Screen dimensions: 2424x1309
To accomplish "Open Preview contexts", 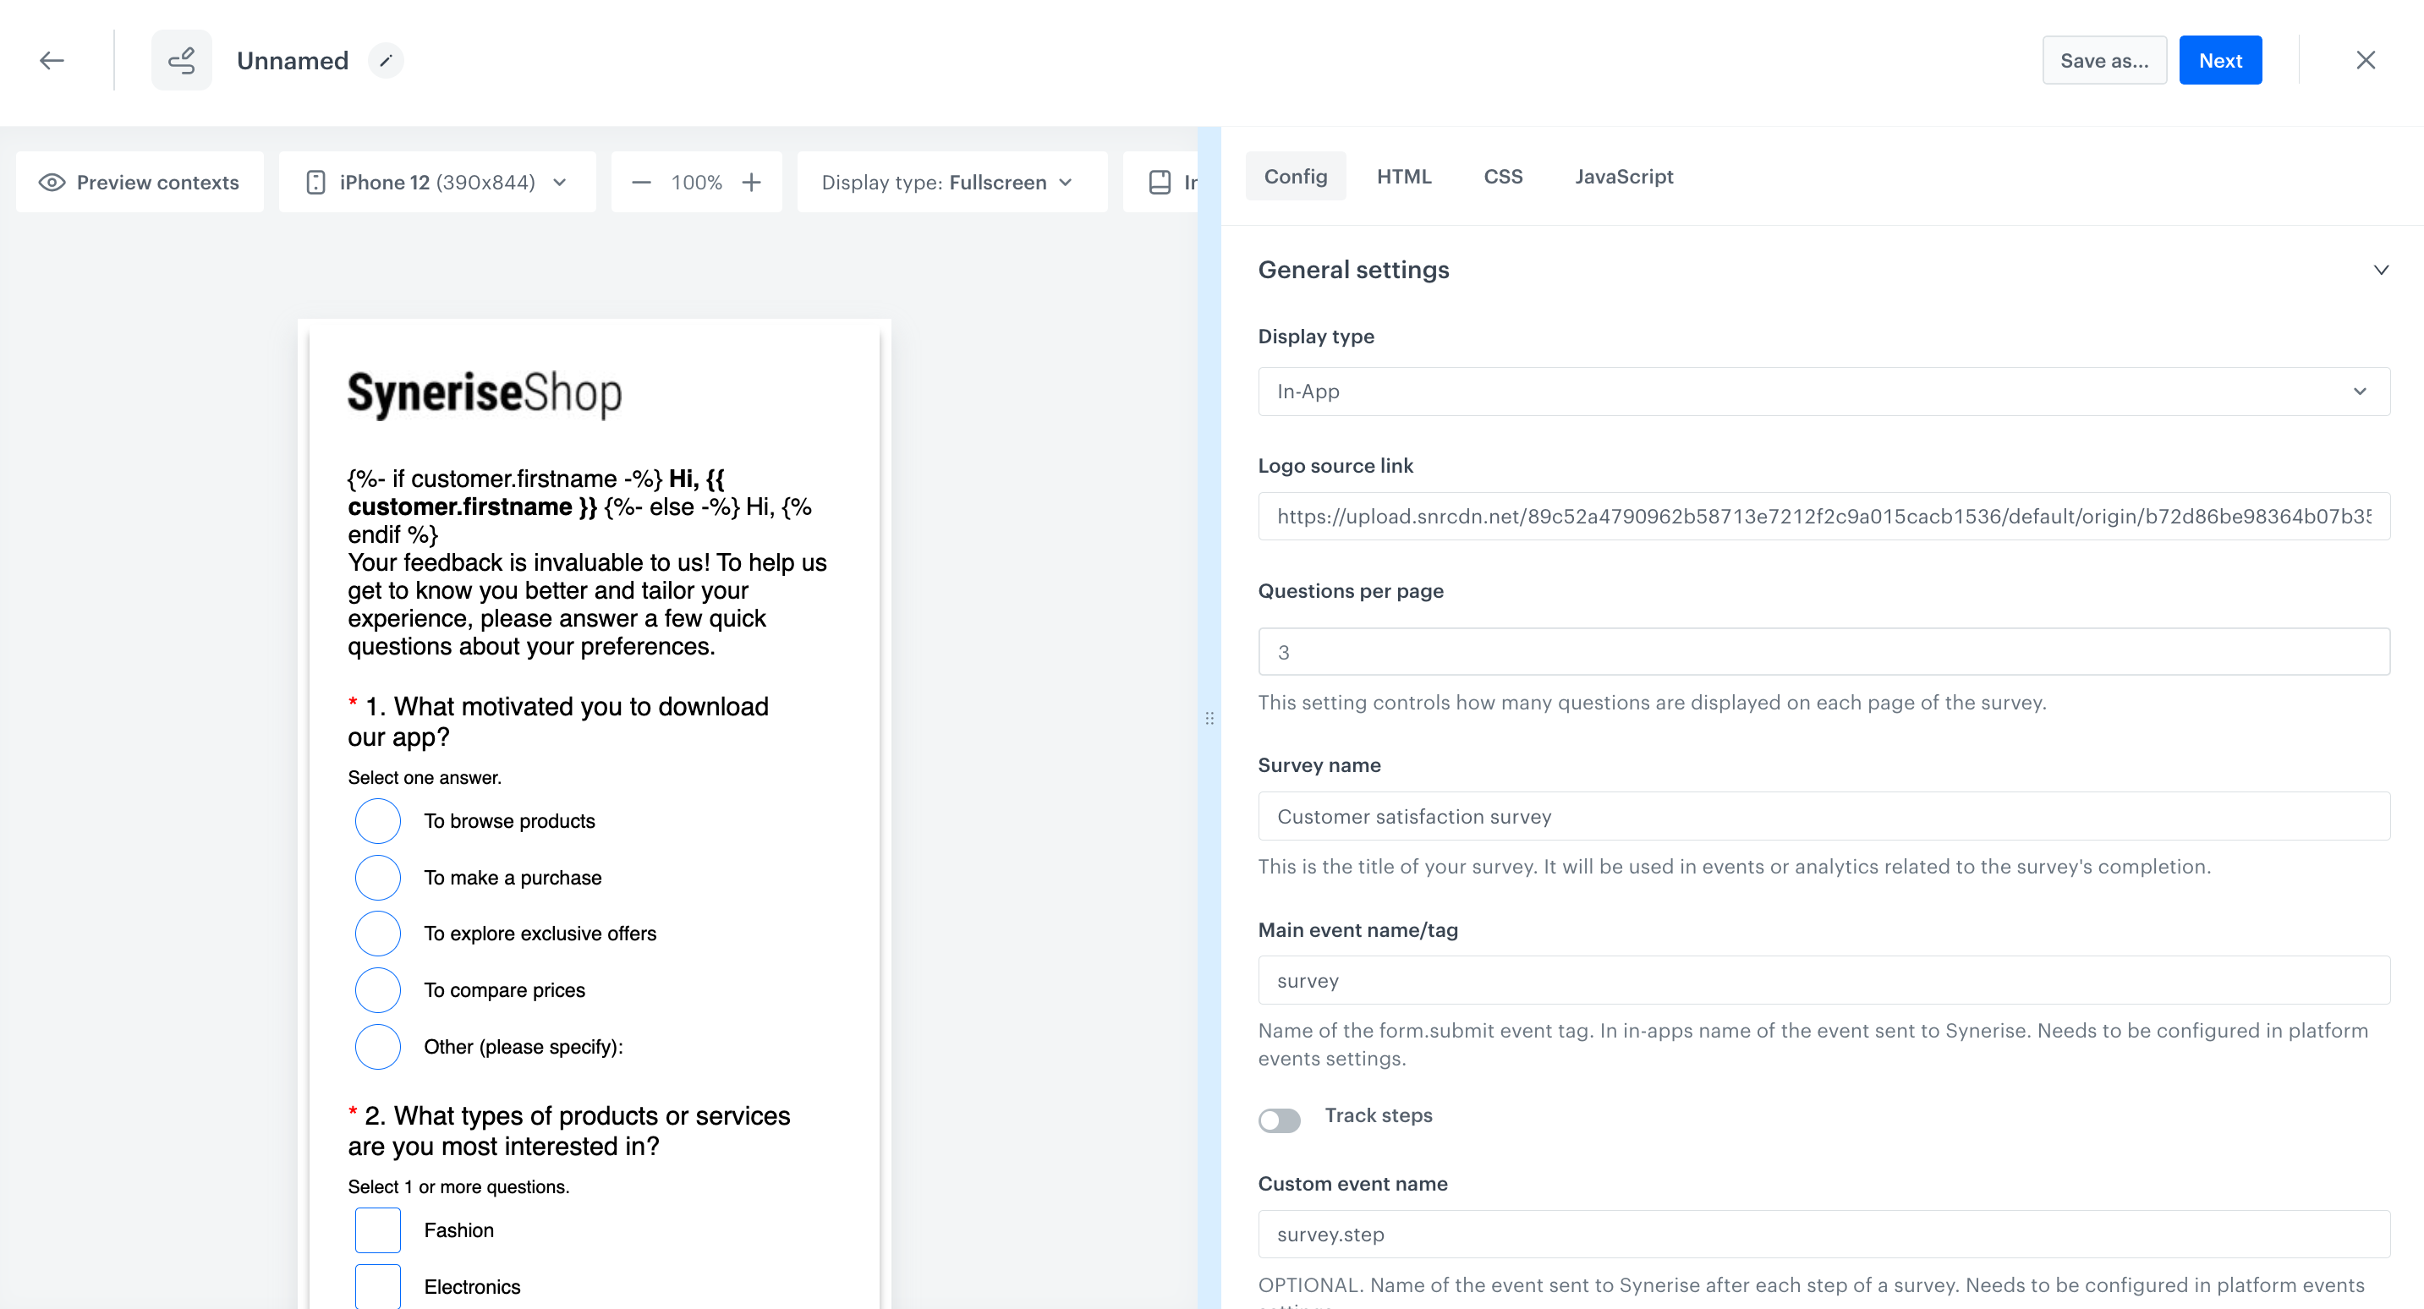I will click(140, 183).
